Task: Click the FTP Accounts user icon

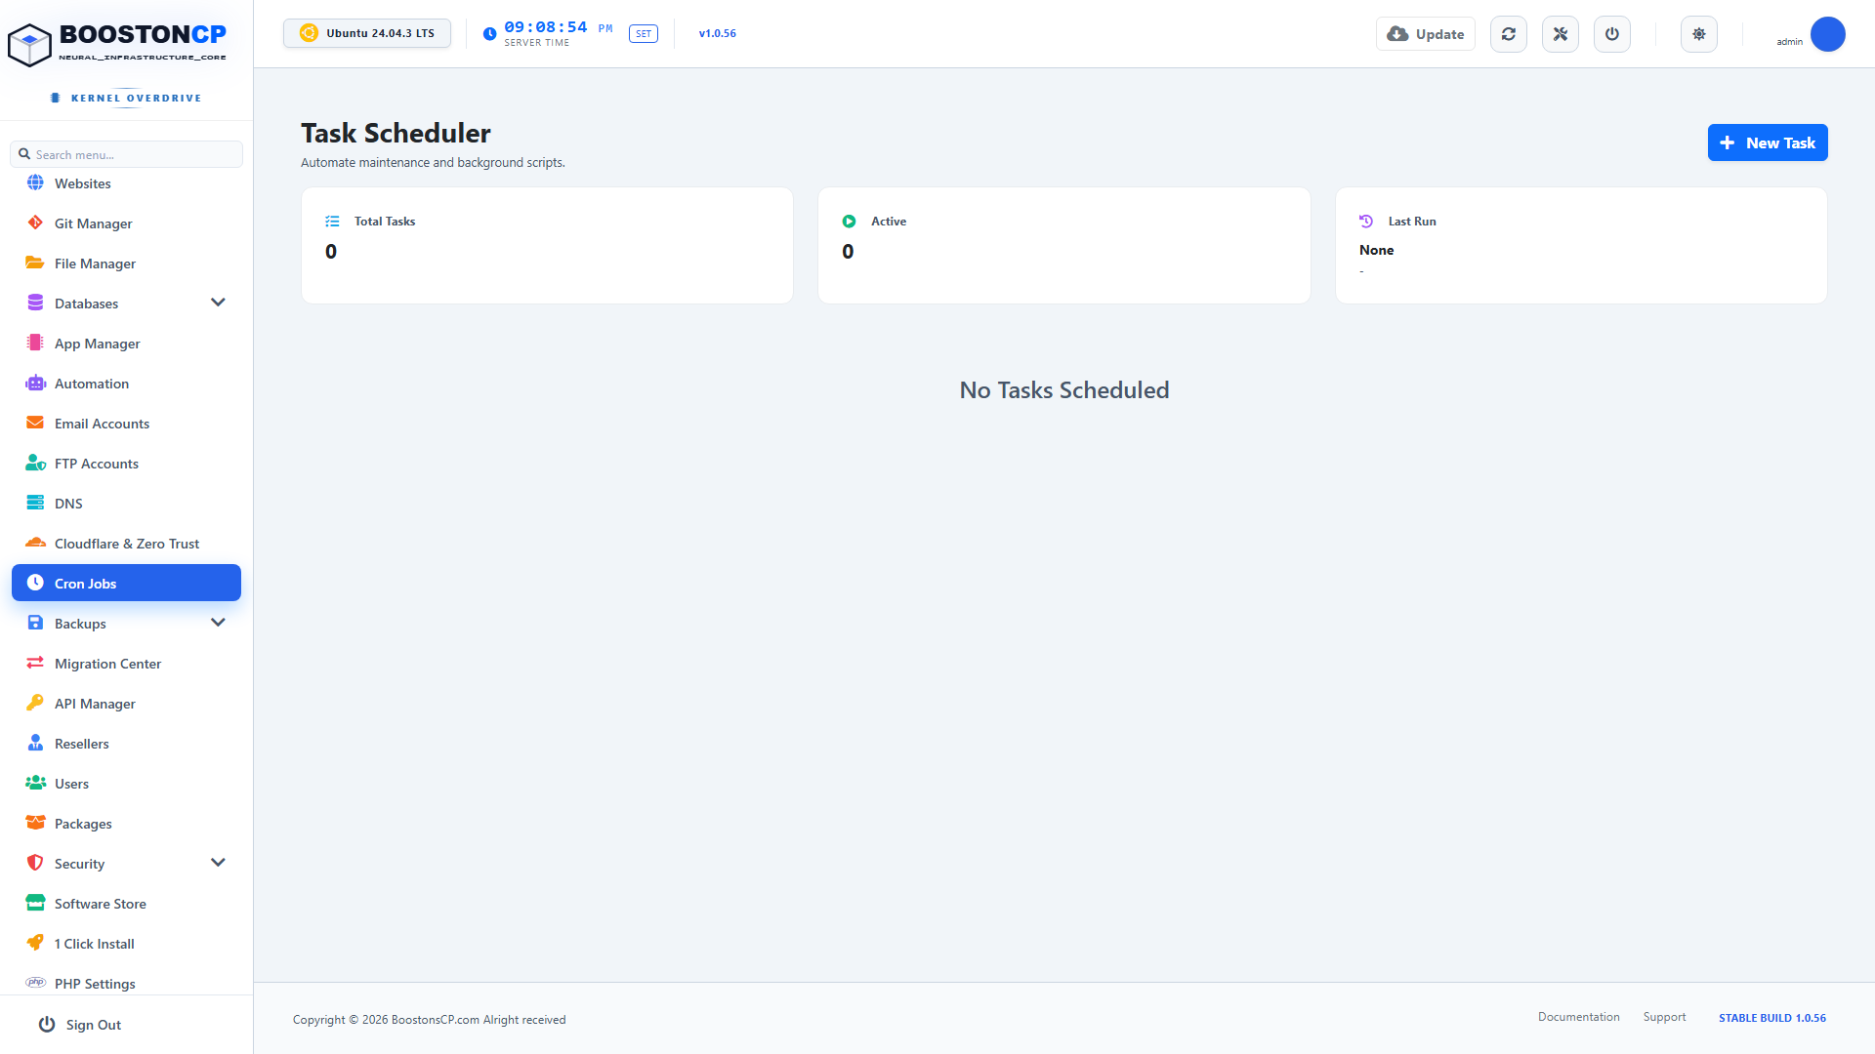Action: 35,463
